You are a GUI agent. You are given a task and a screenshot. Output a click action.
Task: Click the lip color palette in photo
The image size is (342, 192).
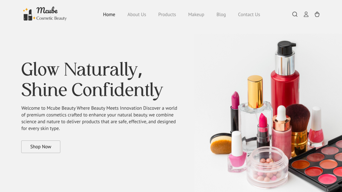click(x=317, y=164)
